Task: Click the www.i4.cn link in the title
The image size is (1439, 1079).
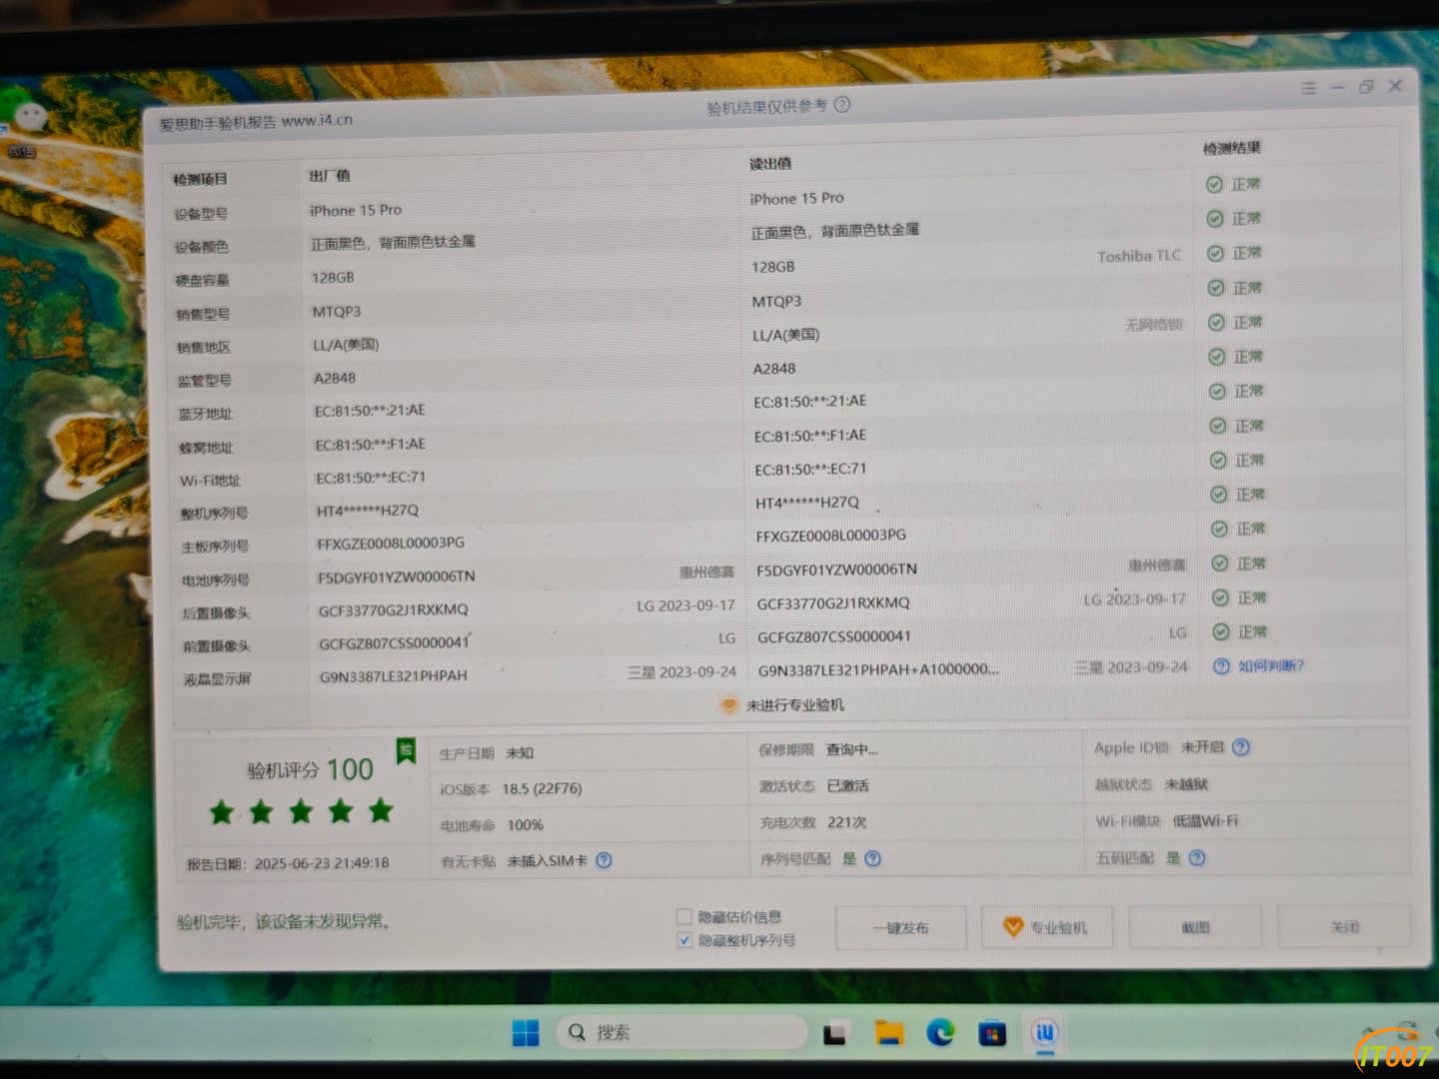Action: pos(318,120)
